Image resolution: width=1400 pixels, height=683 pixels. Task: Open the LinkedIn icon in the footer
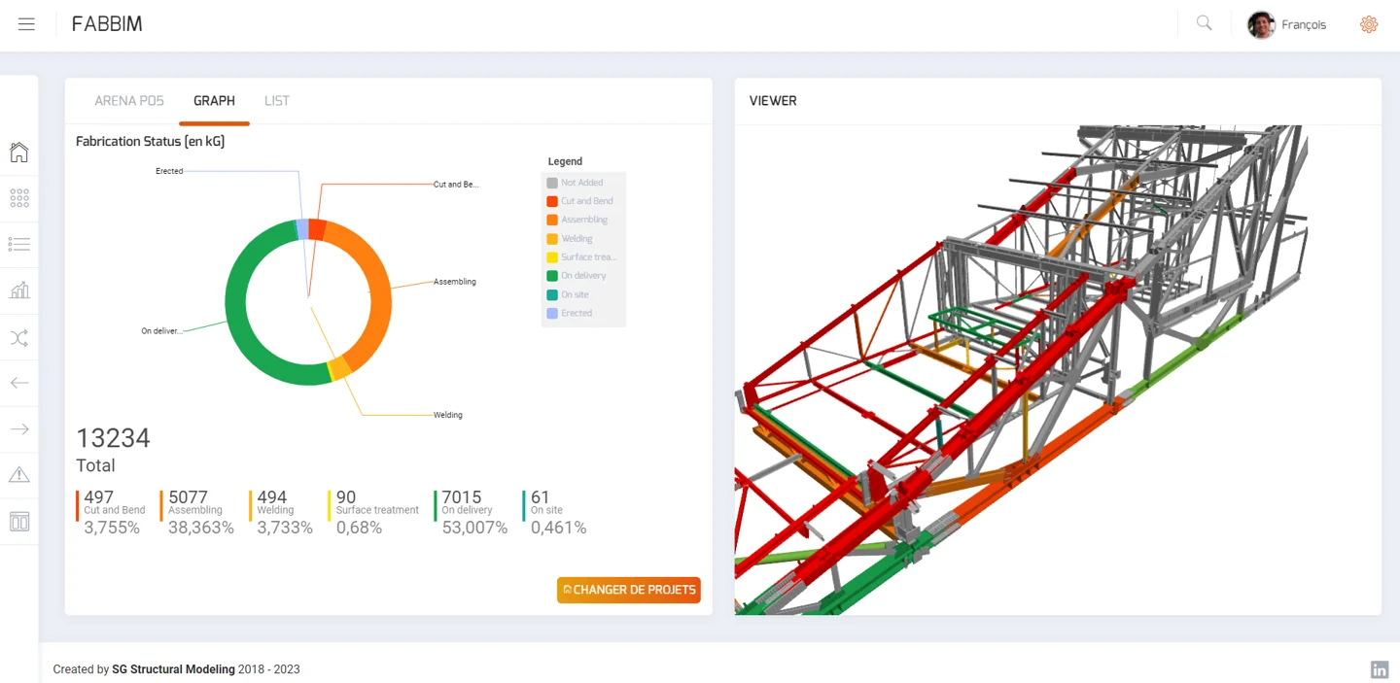click(x=1379, y=669)
